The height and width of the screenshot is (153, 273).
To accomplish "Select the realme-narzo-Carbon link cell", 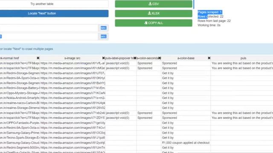I will tap(20, 103).
